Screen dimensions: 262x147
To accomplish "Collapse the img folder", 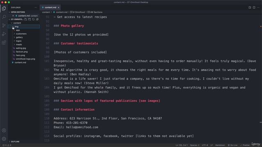I will click(13, 27).
